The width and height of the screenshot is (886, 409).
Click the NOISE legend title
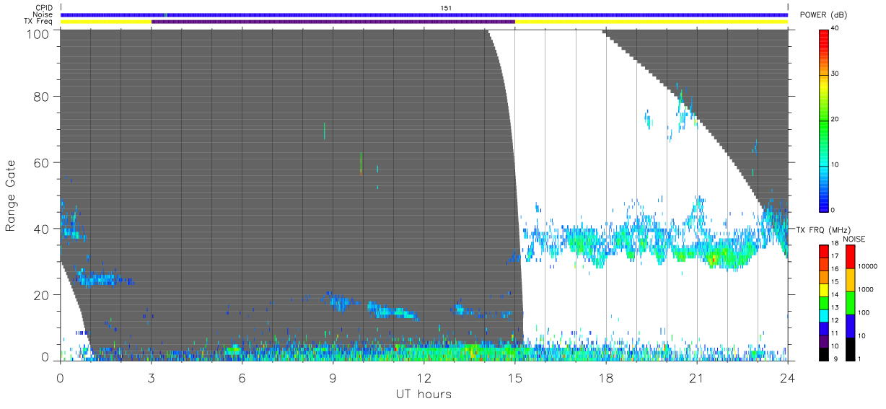[854, 238]
